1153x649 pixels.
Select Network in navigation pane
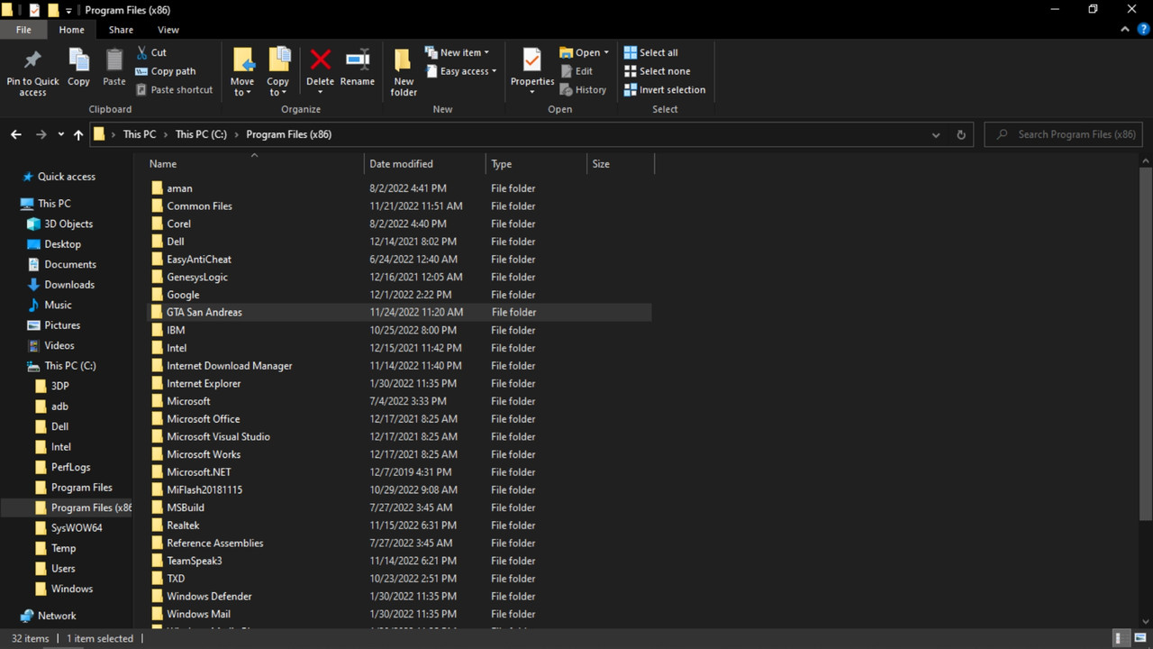(x=57, y=616)
